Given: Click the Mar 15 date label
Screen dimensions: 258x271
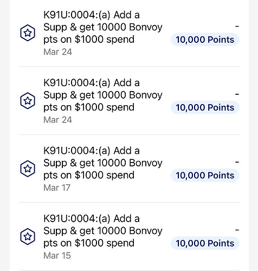Looking at the screenshot, I should tap(57, 256).
